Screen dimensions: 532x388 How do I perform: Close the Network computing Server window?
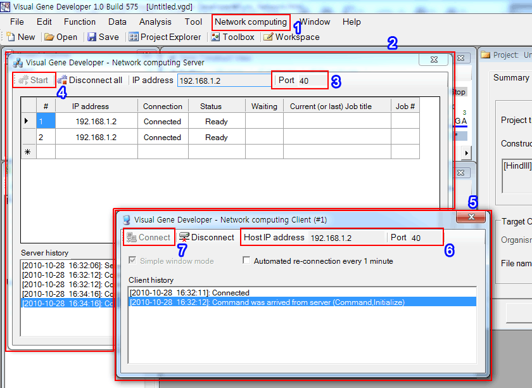coord(434,60)
